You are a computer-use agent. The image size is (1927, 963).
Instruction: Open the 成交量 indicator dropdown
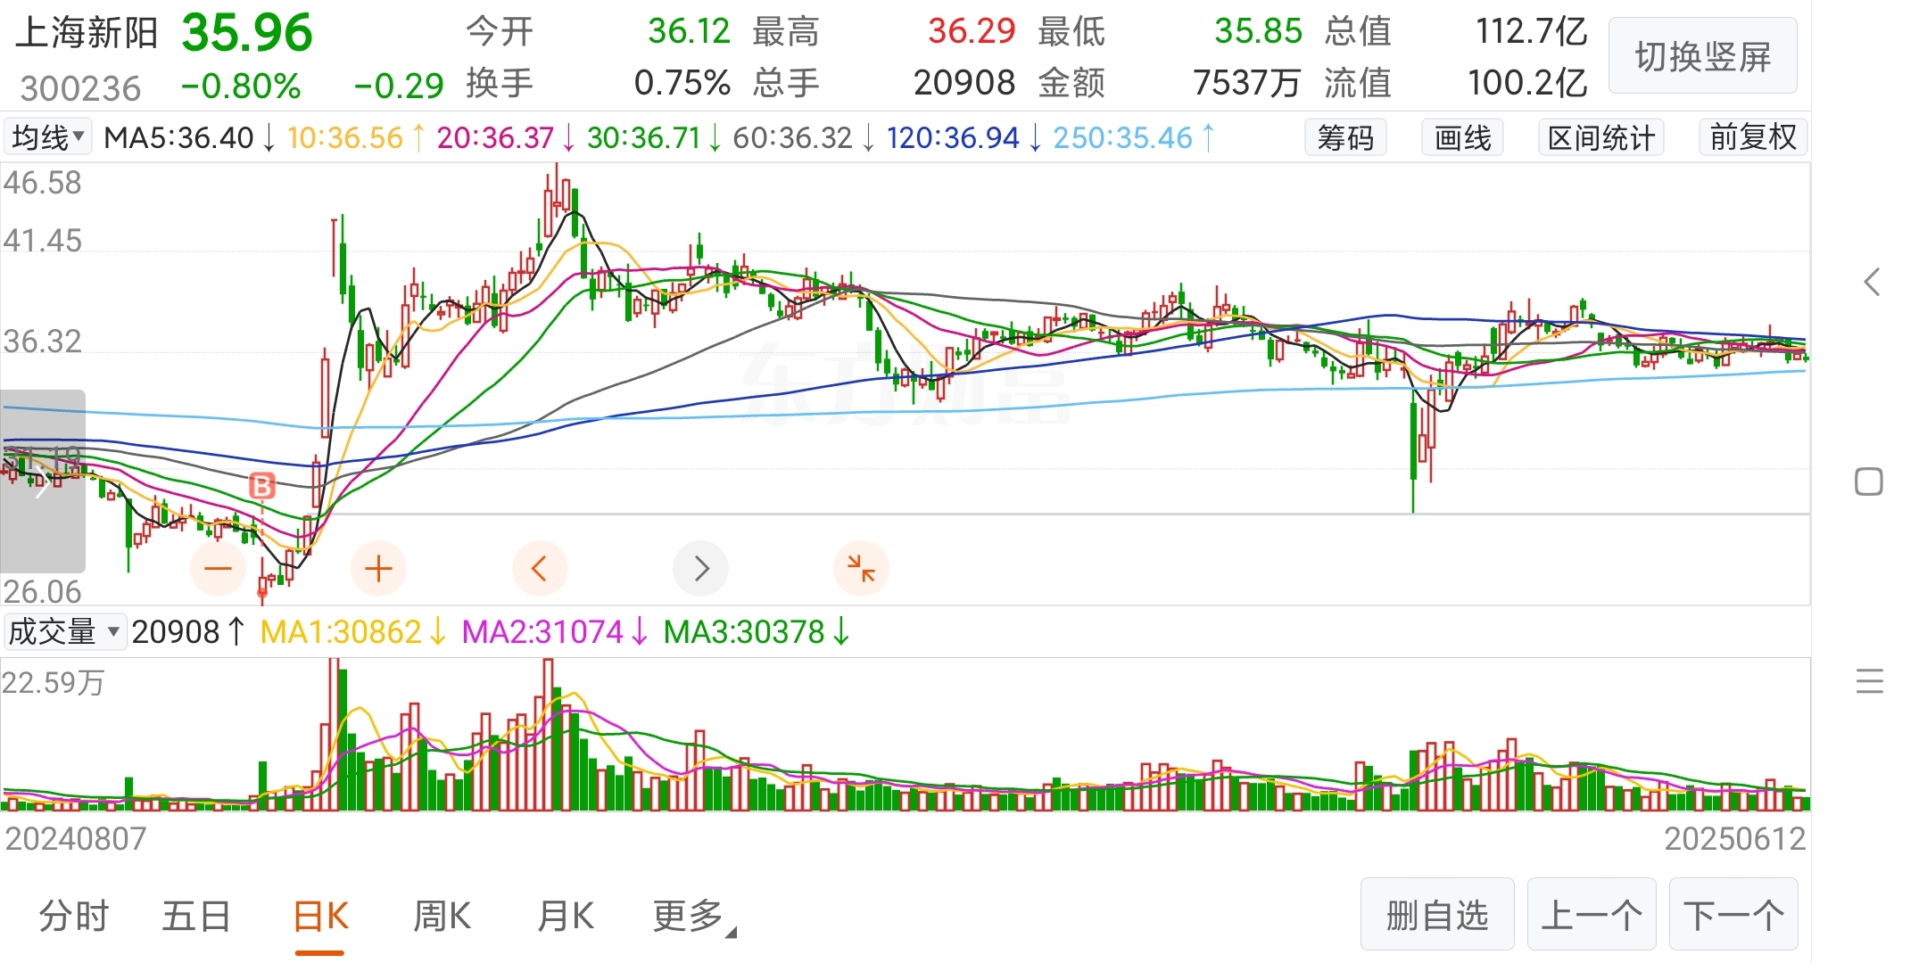tap(64, 631)
